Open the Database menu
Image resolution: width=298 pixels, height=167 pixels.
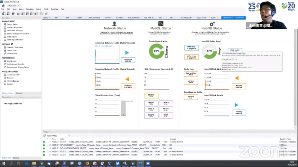[30, 9]
